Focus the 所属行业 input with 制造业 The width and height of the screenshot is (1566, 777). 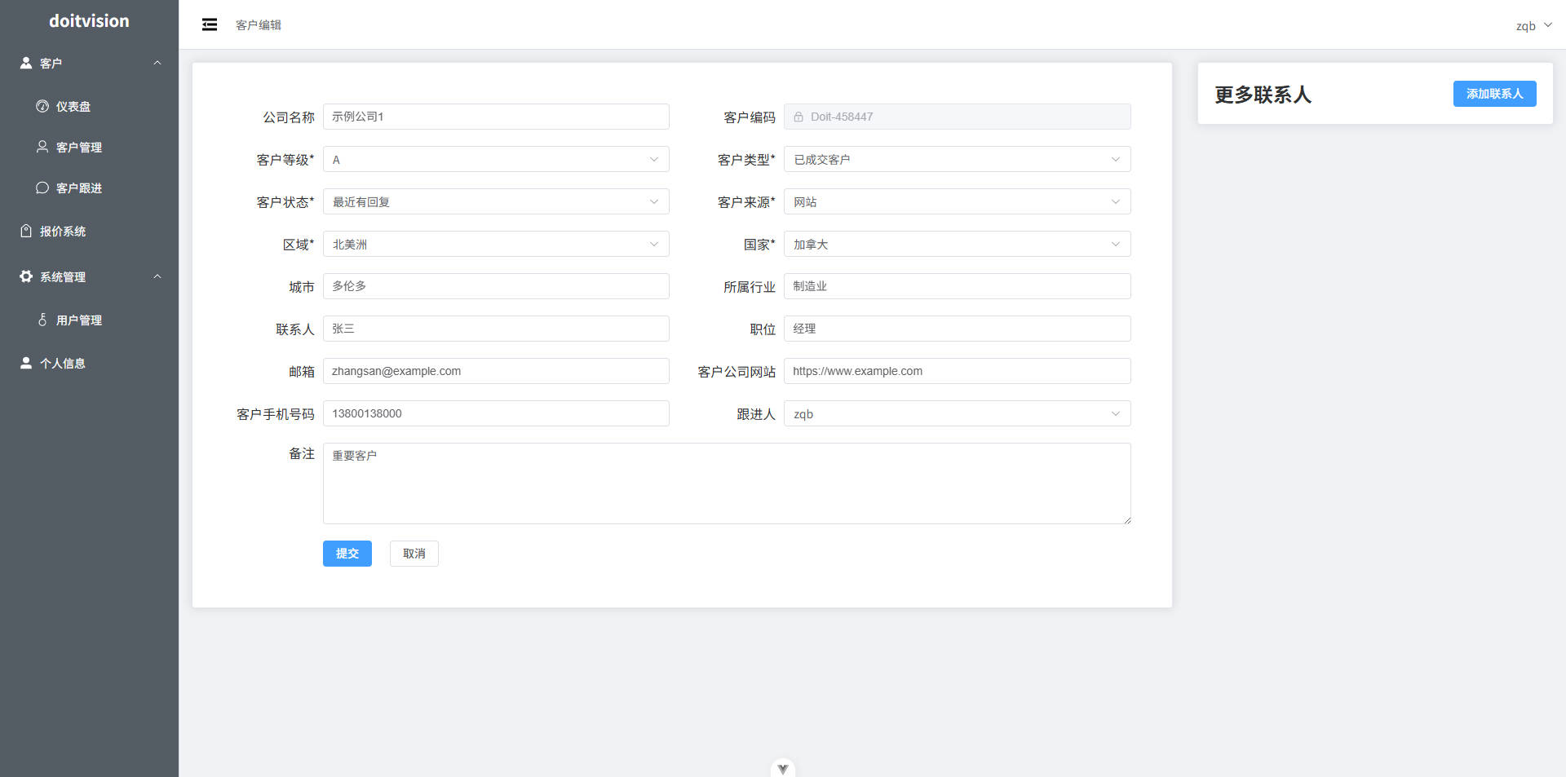[958, 286]
